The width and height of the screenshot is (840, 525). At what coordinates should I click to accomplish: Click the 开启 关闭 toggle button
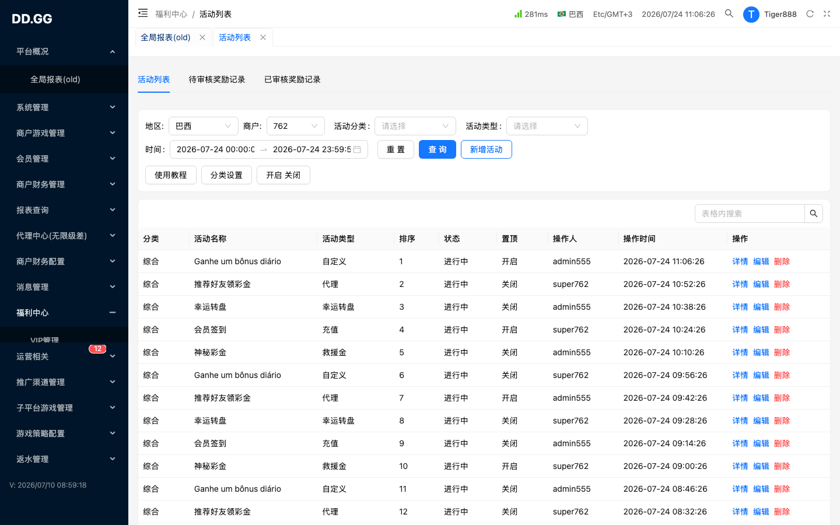tap(283, 175)
